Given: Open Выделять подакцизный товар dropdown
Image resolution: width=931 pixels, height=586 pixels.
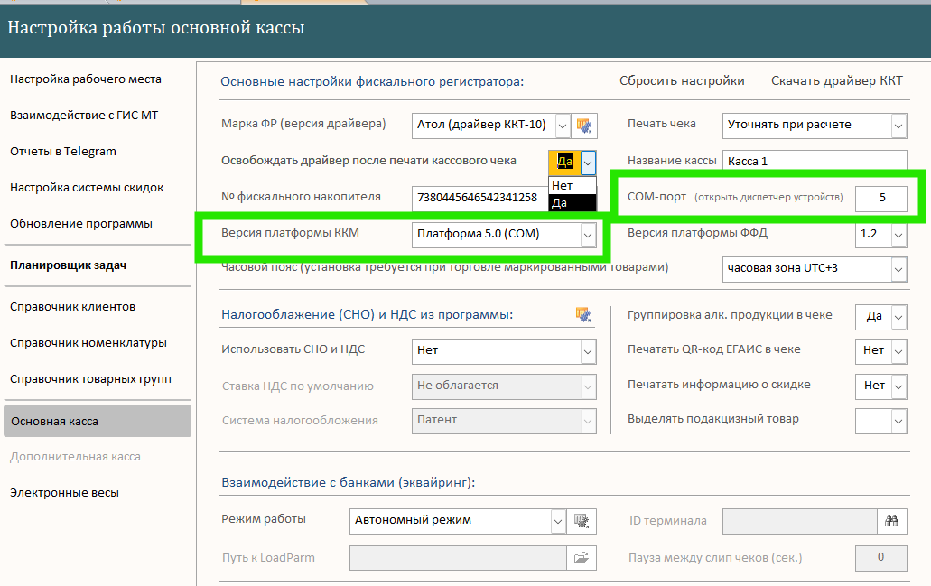Looking at the screenshot, I should (898, 421).
